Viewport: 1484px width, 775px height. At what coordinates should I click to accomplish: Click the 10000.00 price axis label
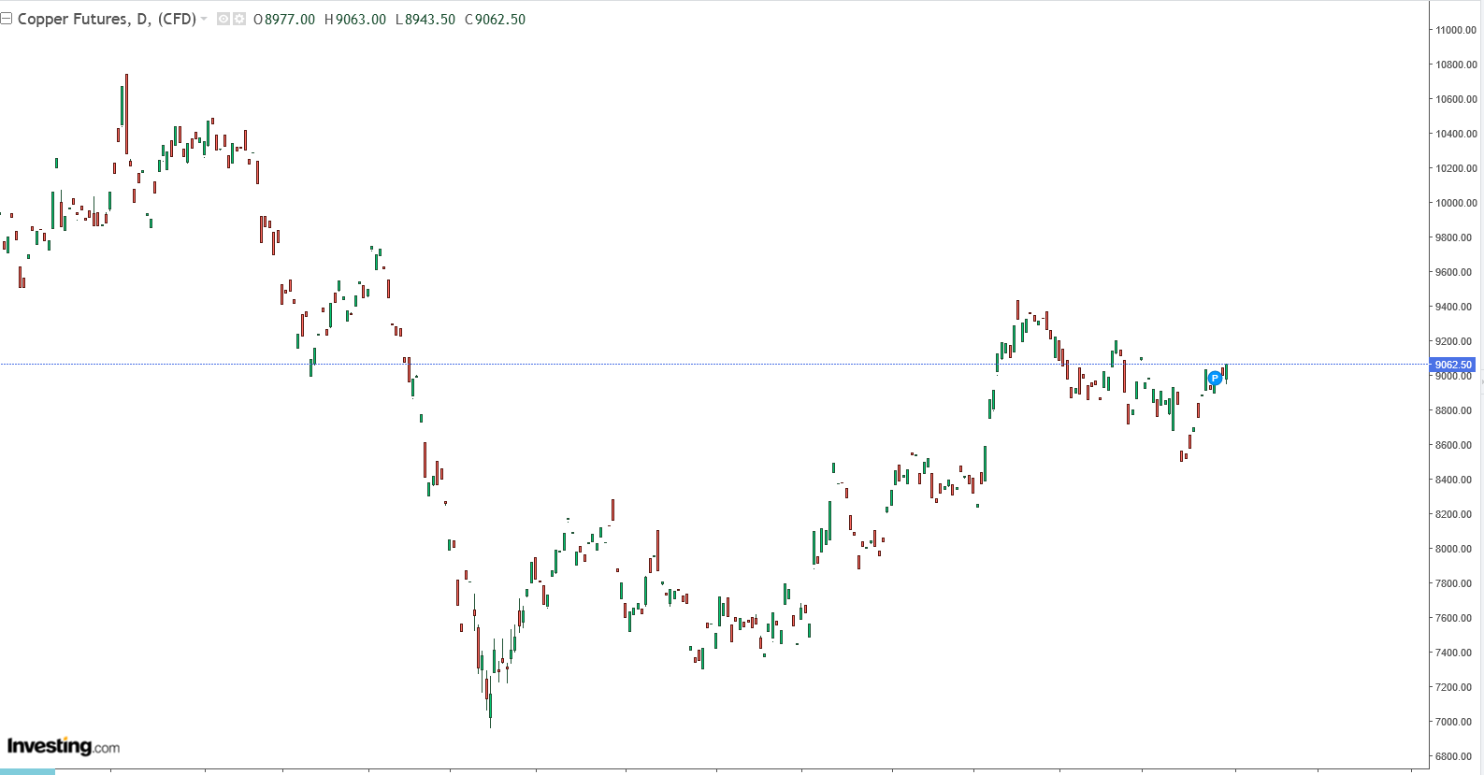[x=1456, y=203]
